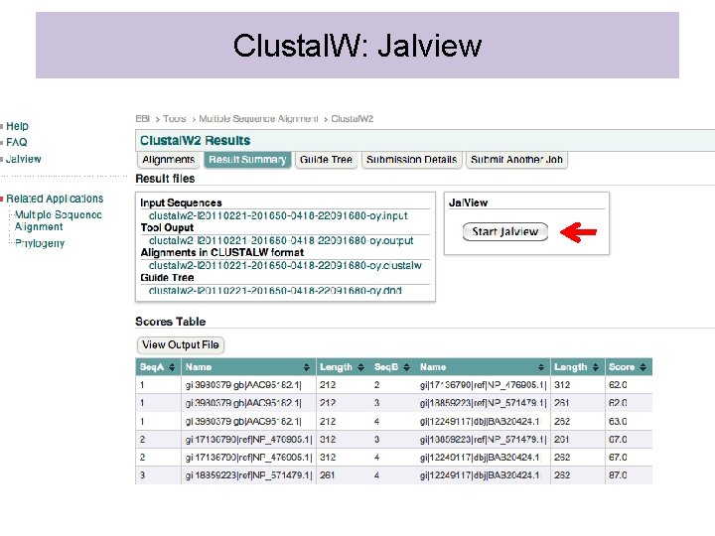The height and width of the screenshot is (536, 715).
Task: Open the Alignments tab
Action: pos(168,160)
